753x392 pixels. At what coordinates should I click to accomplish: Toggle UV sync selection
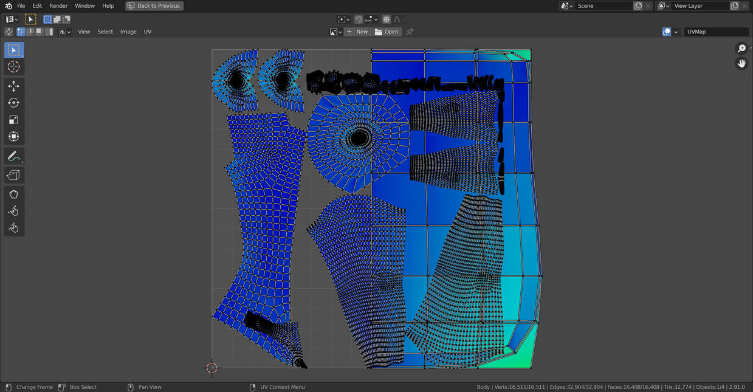pos(9,32)
